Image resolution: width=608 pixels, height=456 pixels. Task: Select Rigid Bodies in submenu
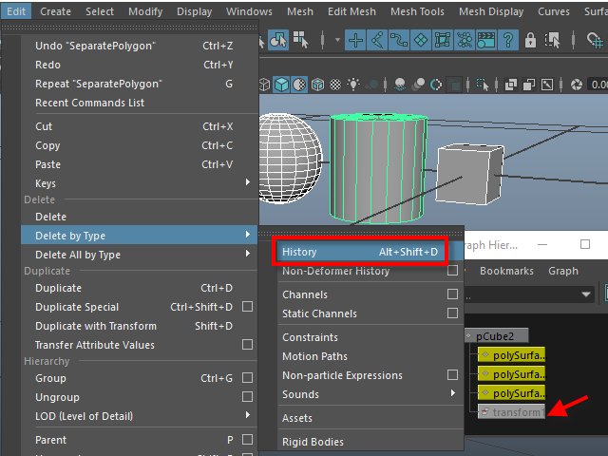pyautogui.click(x=370, y=442)
